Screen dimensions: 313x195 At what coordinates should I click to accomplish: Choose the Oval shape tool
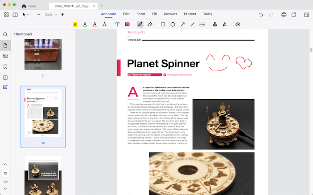coord(173,24)
